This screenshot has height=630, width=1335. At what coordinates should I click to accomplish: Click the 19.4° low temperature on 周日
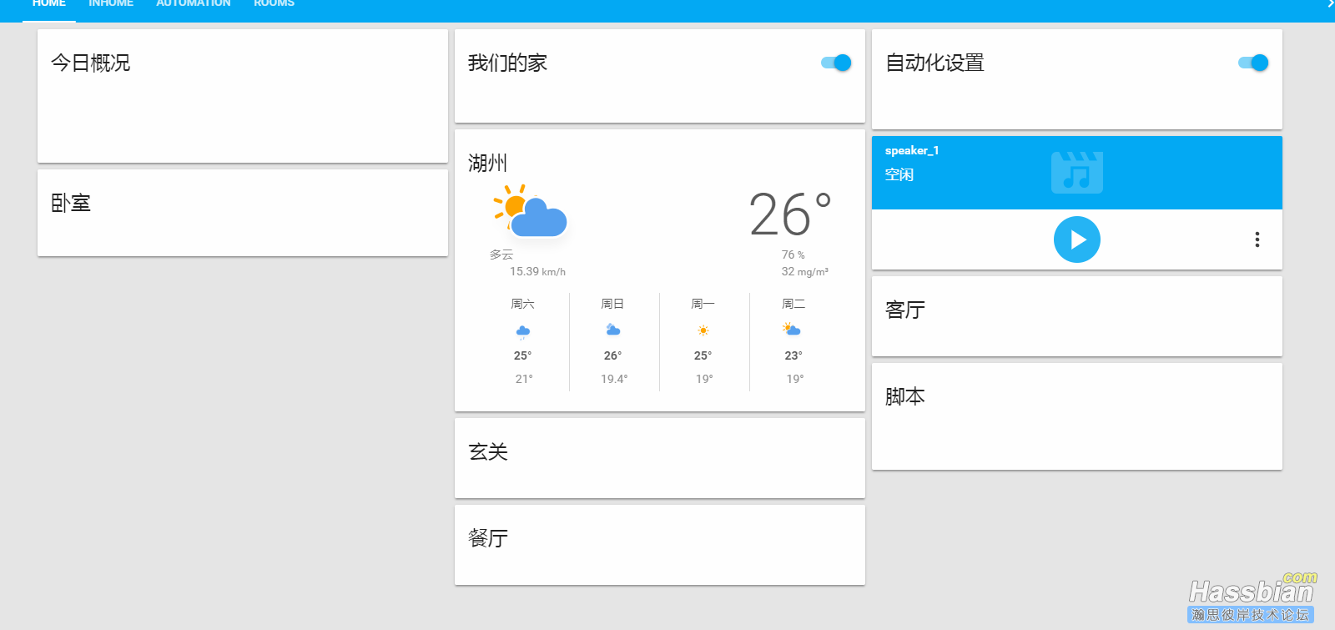coord(614,379)
